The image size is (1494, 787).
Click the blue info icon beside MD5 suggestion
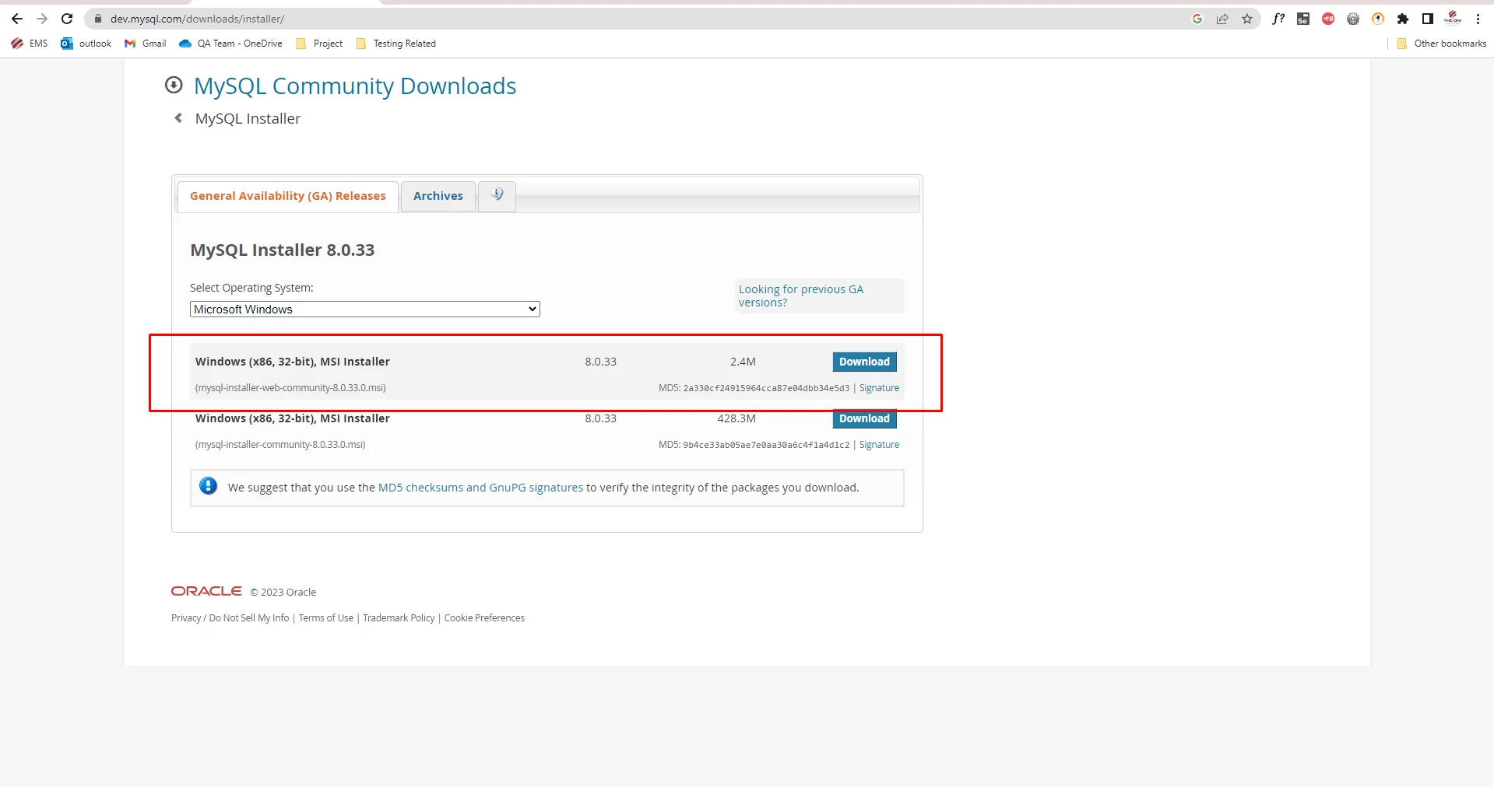click(208, 485)
